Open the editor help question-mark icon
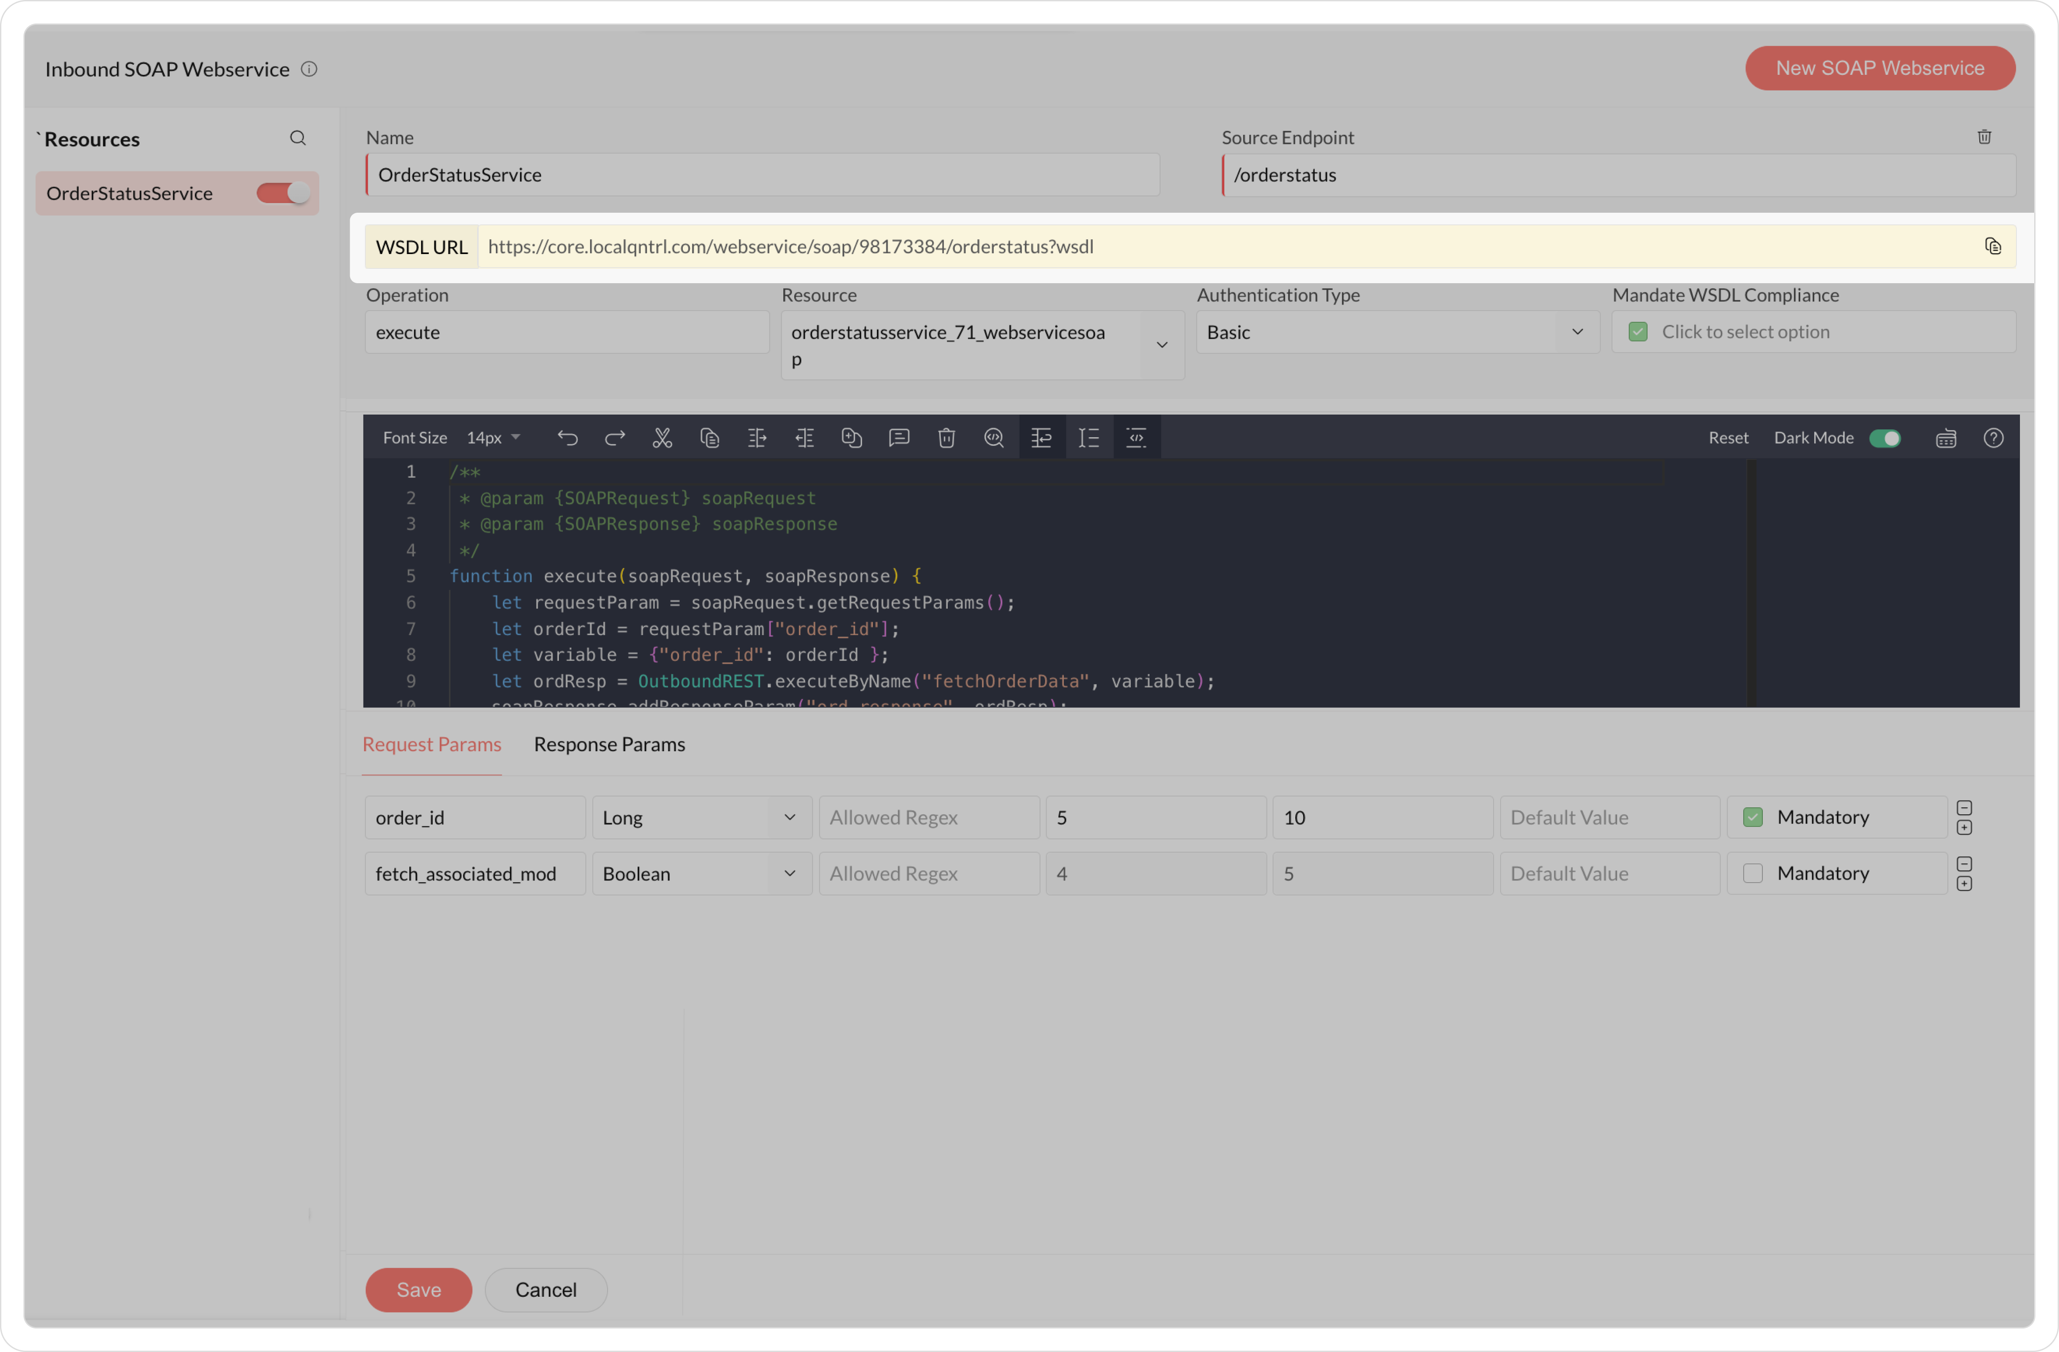 pyautogui.click(x=1993, y=438)
